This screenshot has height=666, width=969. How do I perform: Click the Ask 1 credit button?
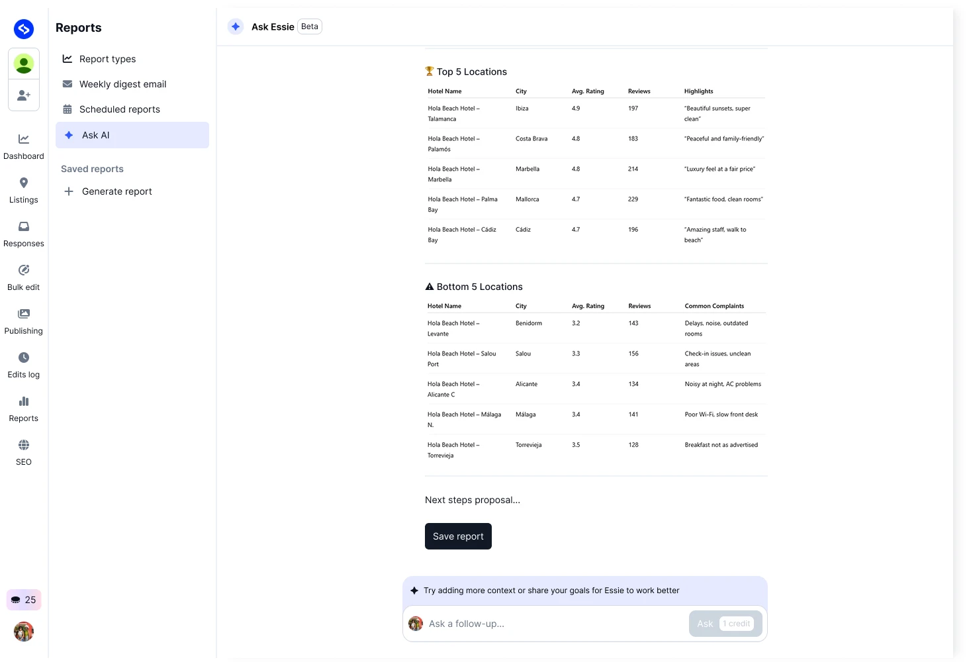(725, 624)
